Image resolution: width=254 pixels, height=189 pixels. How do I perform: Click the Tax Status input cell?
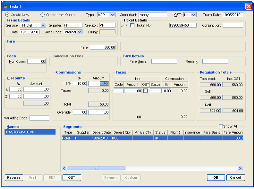(x=155, y=91)
